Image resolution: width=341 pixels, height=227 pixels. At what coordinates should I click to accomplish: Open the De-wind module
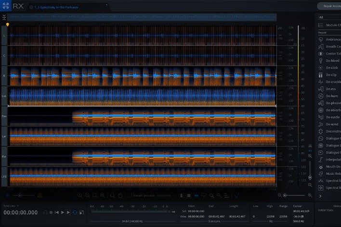pyautogui.click(x=330, y=124)
